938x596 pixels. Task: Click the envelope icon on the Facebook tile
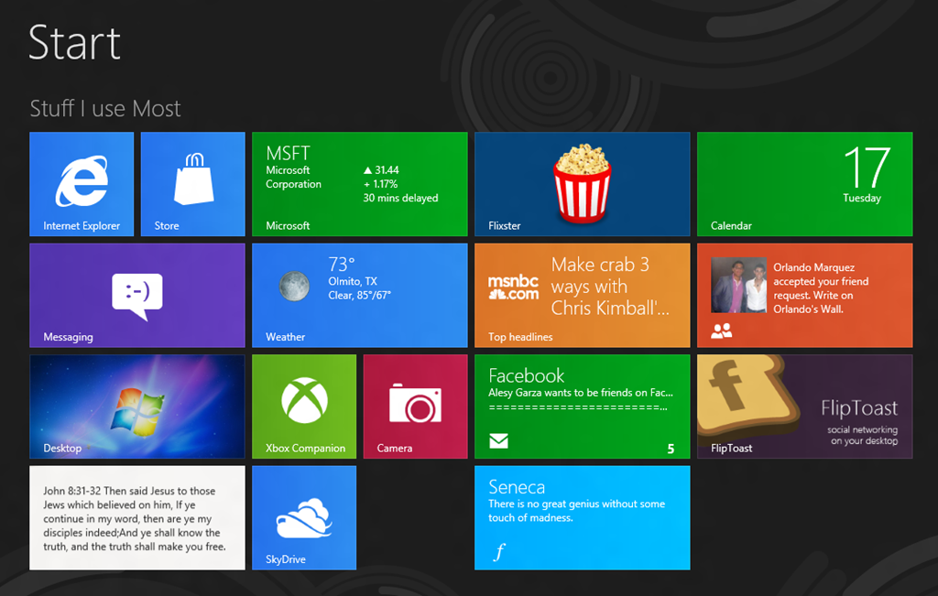(x=498, y=441)
